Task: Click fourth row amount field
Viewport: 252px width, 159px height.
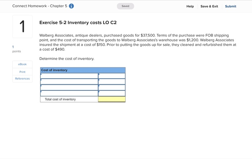Action: [112, 93]
